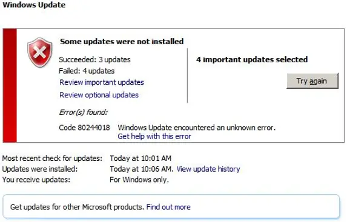The image size is (347, 222).
Task: Click the 'Today at 10:01 AM' check time
Action: tap(140, 158)
